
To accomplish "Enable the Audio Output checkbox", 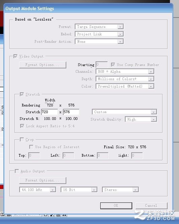I will (17, 171).
